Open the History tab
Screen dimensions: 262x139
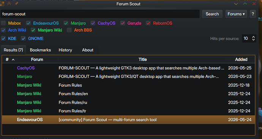[65, 50]
